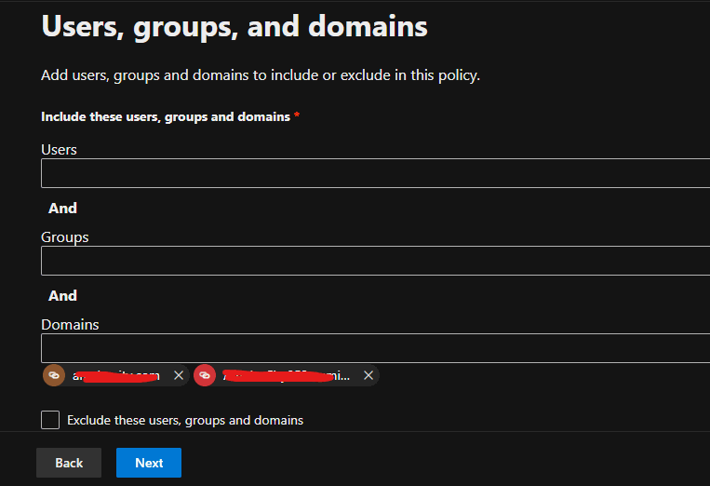Click the Domains field label
The width and height of the screenshot is (710, 486).
click(70, 324)
